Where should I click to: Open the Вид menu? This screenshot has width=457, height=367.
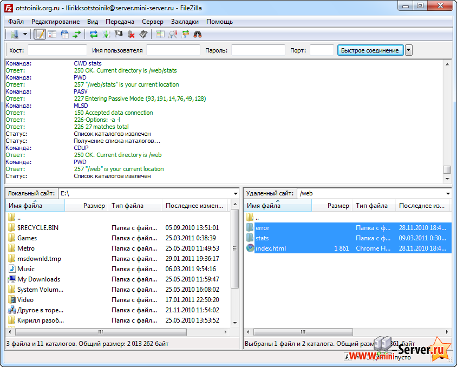(x=93, y=22)
